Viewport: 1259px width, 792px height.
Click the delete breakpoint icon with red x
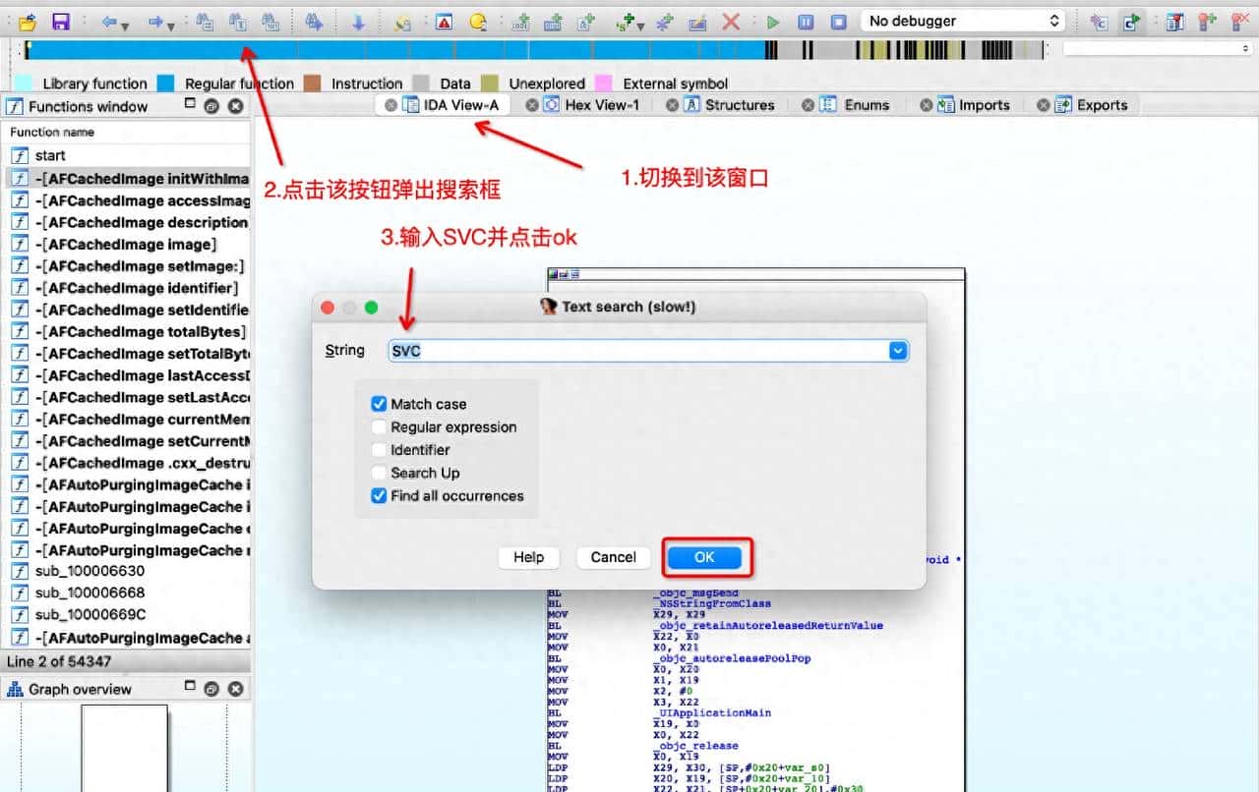pos(1240,21)
